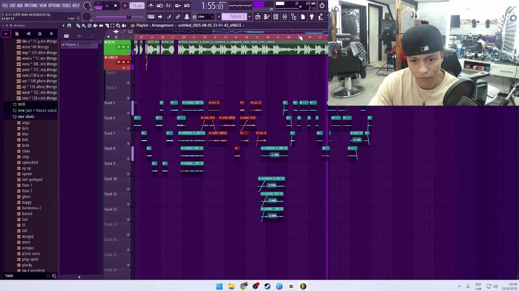The width and height of the screenshot is (519, 291).
Task: Open the VIEW menu
Action: coord(43,6)
